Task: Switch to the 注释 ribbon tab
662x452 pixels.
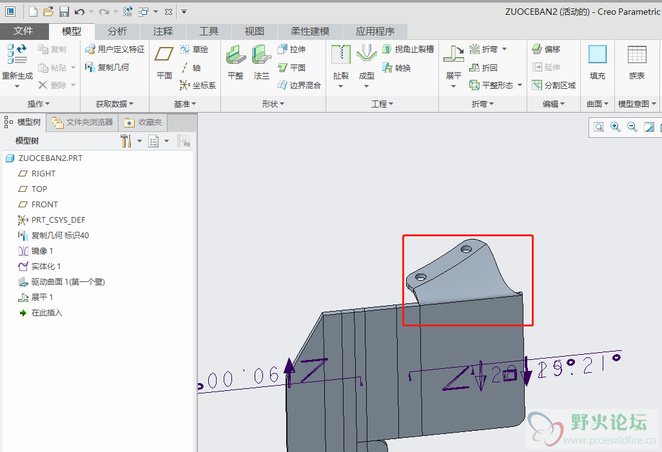Action: click(163, 31)
